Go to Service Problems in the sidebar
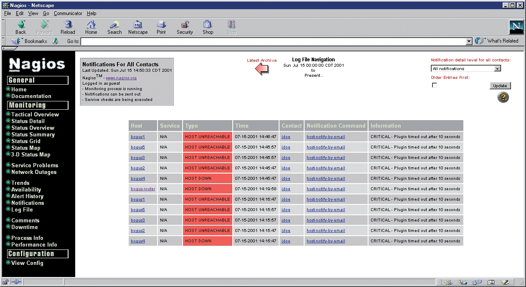 (x=35, y=165)
